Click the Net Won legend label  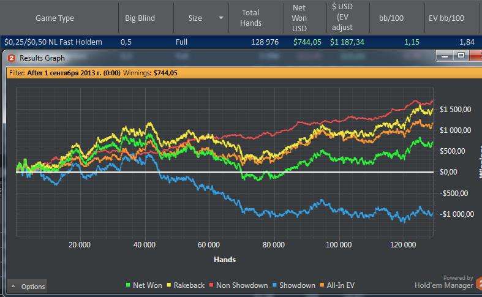[147, 285]
